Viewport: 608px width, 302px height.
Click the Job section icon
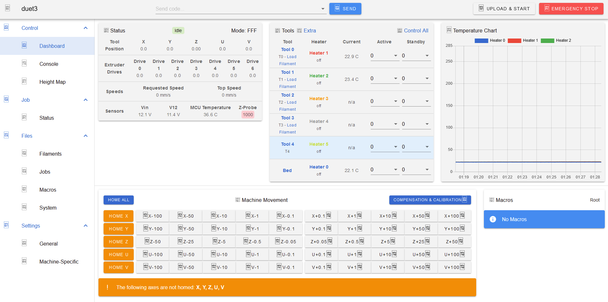[x=6, y=99]
